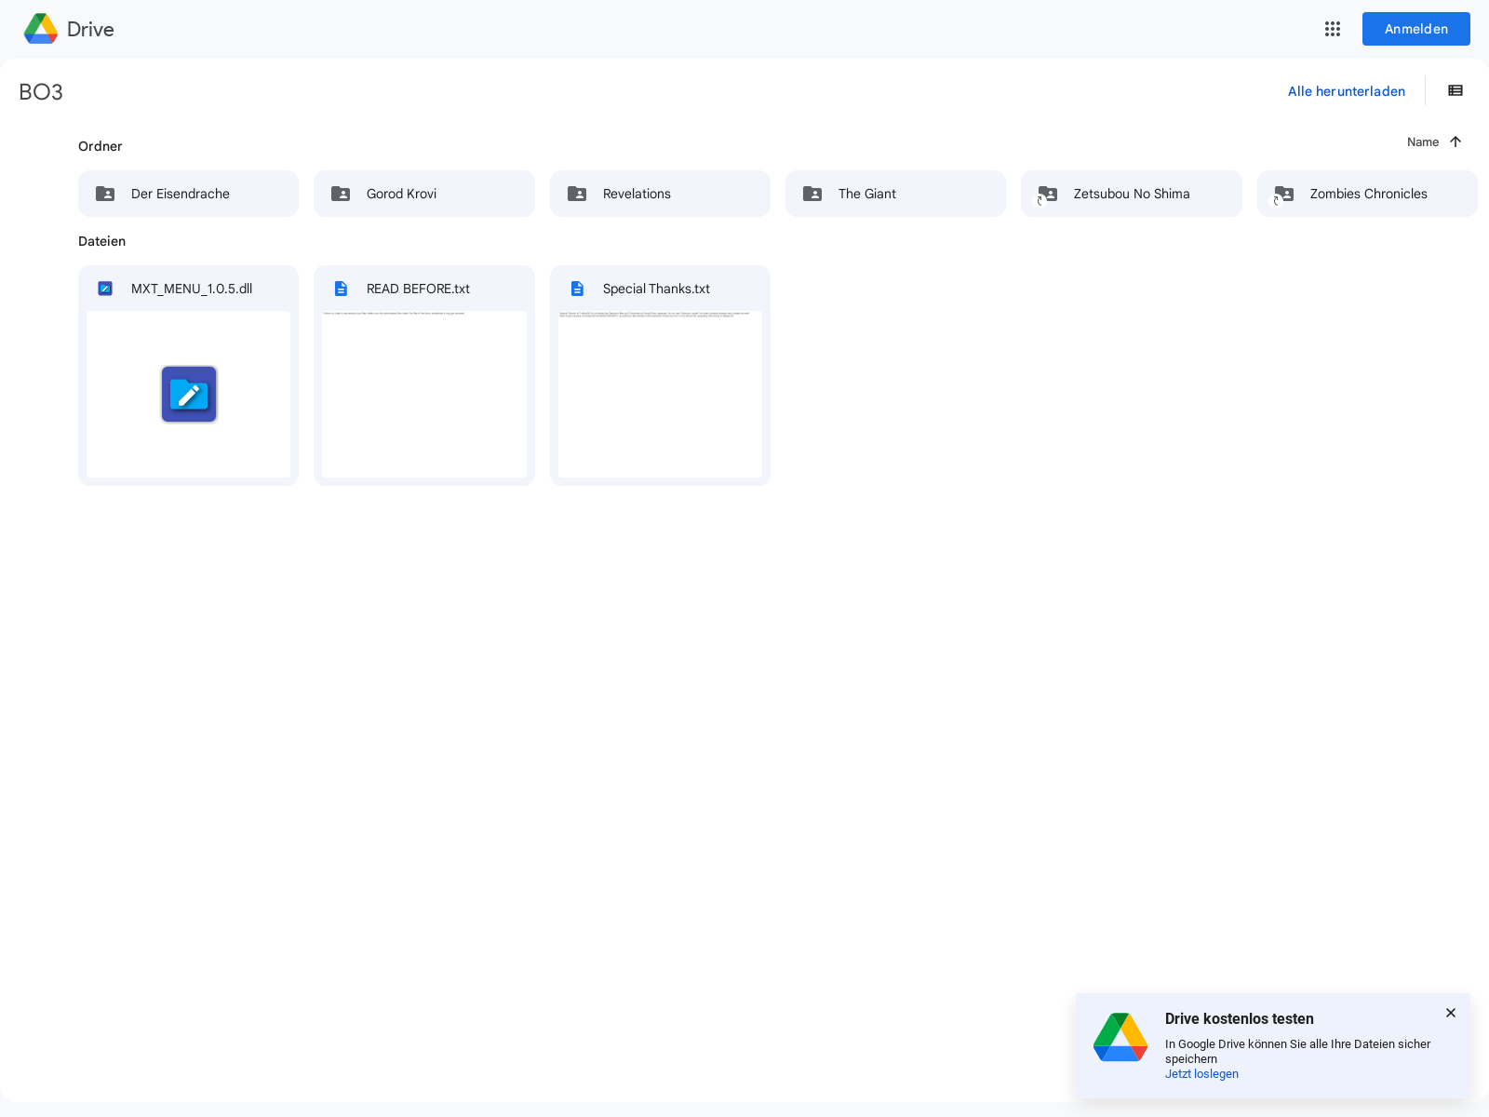The width and height of the screenshot is (1489, 1117).
Task: Click the Der Eisendrache shared folder icon
Action: pos(105,194)
